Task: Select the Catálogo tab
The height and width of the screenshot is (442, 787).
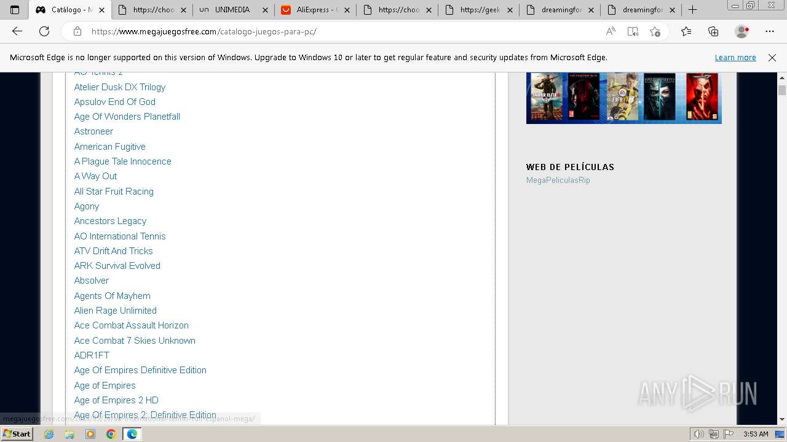Action: (x=70, y=10)
